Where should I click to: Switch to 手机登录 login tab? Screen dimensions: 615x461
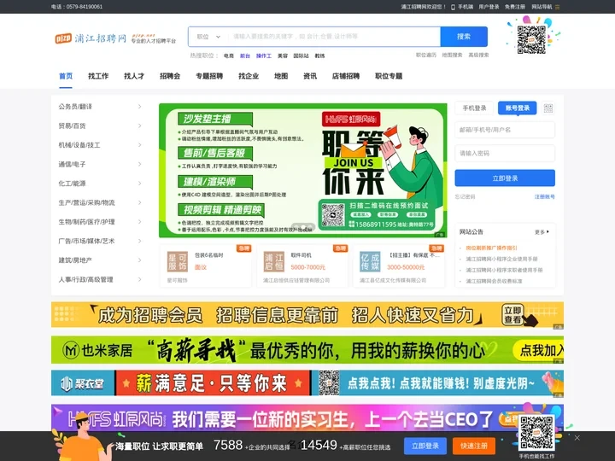tap(474, 108)
